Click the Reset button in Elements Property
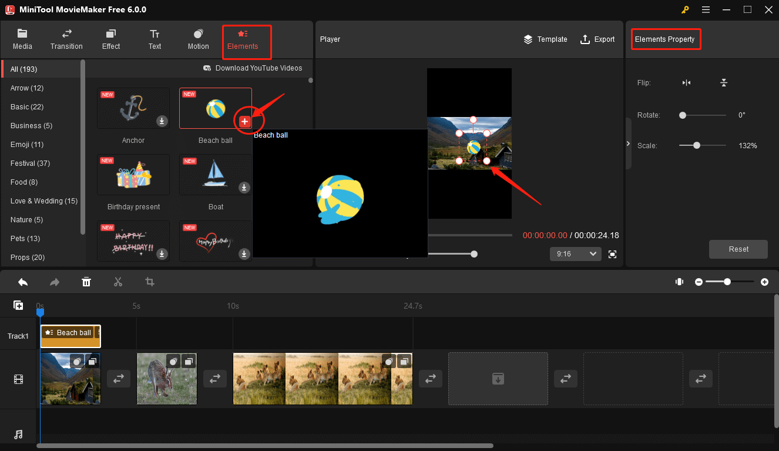779x451 pixels. coord(738,249)
